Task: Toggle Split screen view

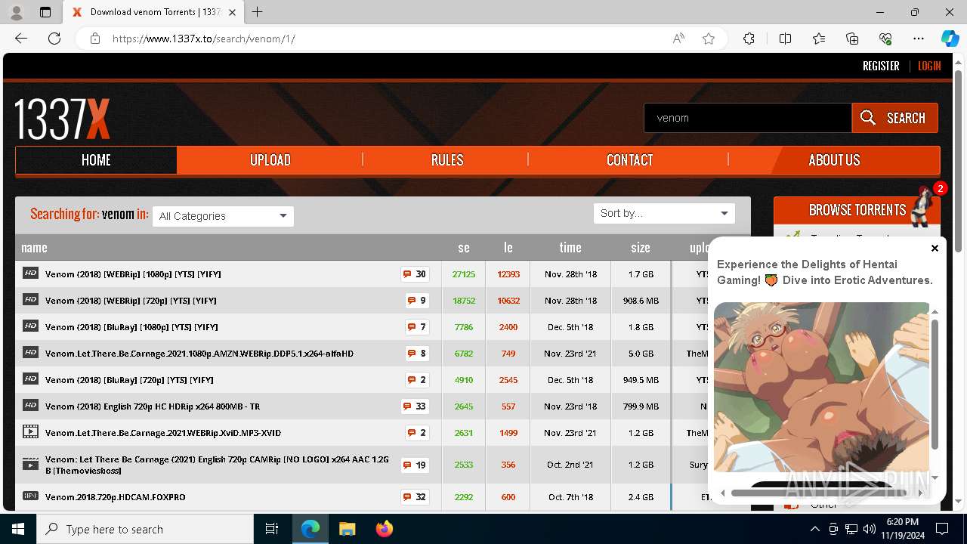Action: 785,39
